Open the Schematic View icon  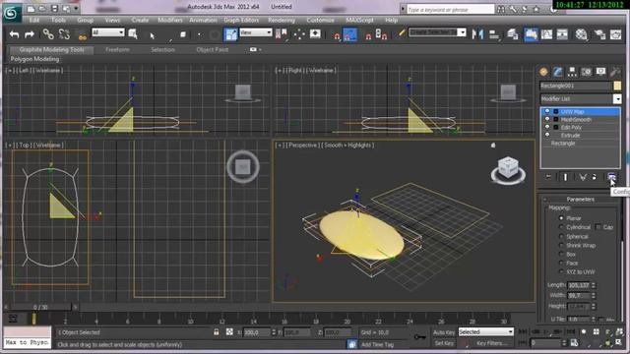click(562, 34)
